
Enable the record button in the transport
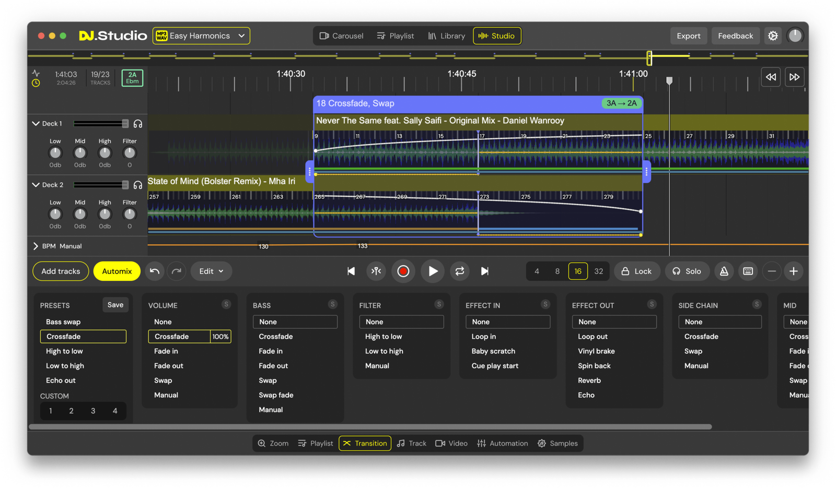click(x=403, y=271)
